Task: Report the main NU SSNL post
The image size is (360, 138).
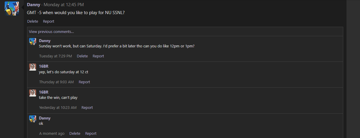Action: [x=48, y=21]
